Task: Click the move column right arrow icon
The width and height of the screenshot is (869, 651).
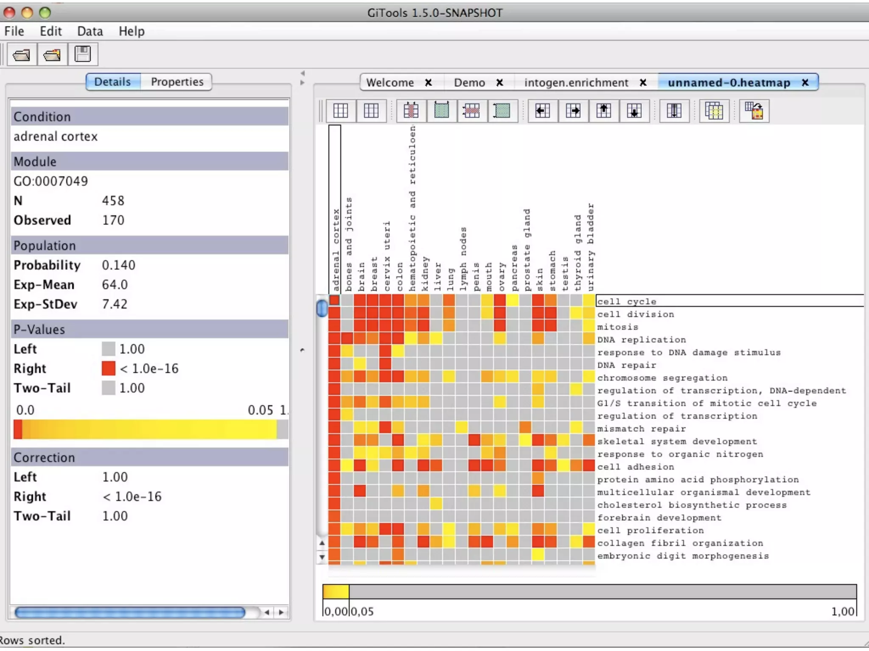Action: tap(573, 111)
